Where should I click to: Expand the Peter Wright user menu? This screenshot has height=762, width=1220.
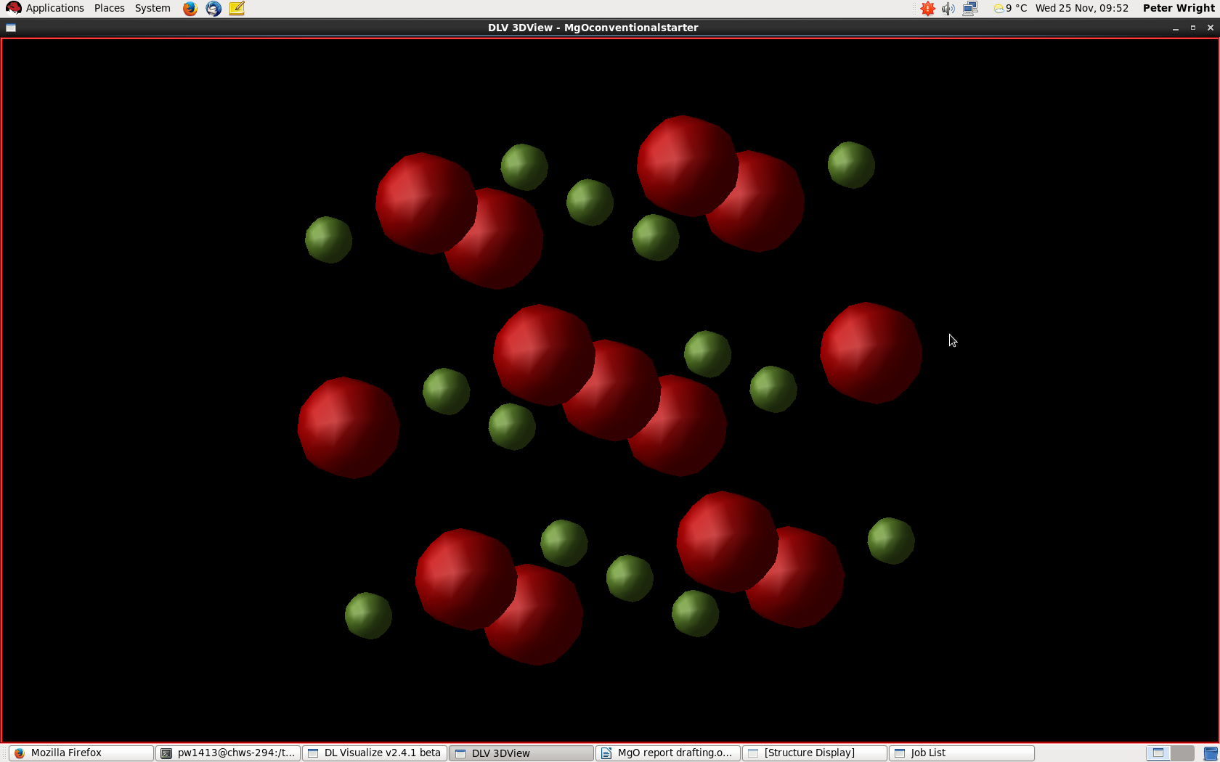pyautogui.click(x=1178, y=9)
